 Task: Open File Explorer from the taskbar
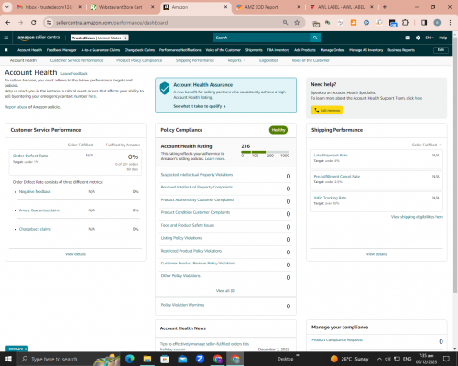point(147,359)
